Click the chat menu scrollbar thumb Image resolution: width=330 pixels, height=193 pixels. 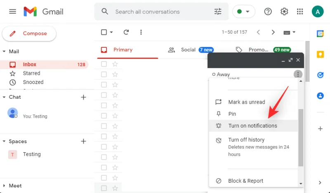click(301, 137)
